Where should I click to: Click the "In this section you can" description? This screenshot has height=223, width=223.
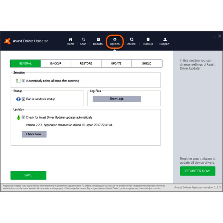[197, 64]
